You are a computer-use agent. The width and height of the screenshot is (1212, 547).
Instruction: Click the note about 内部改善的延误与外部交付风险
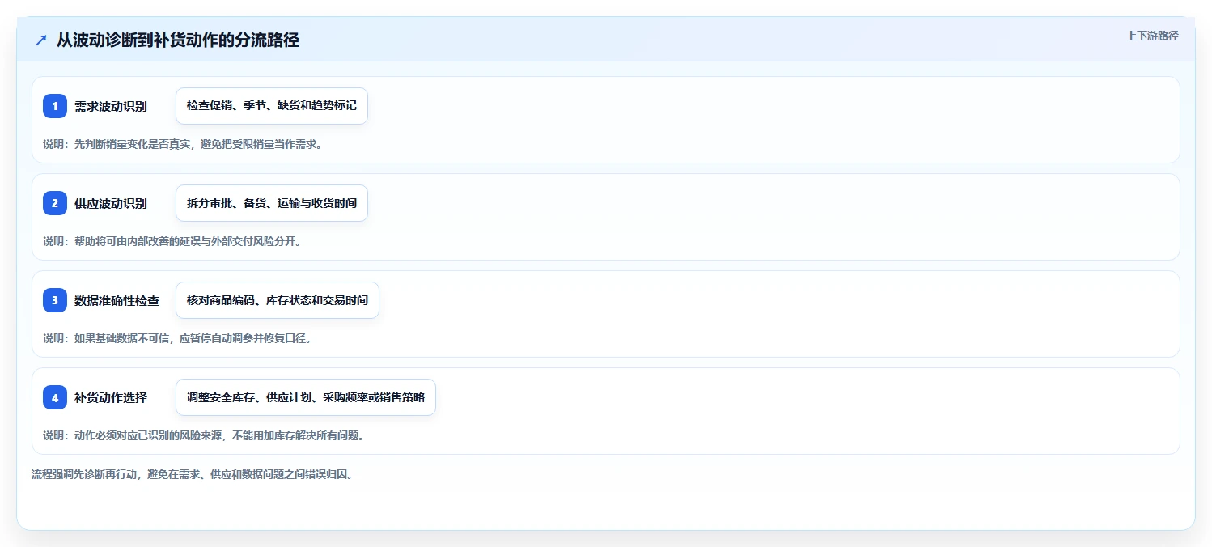pos(172,241)
